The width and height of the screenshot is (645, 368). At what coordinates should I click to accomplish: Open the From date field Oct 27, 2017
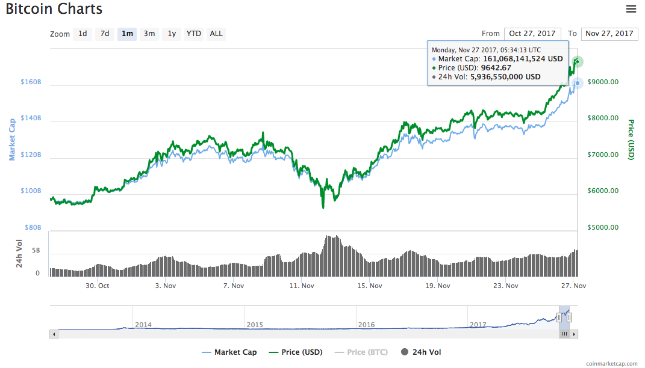click(x=532, y=34)
